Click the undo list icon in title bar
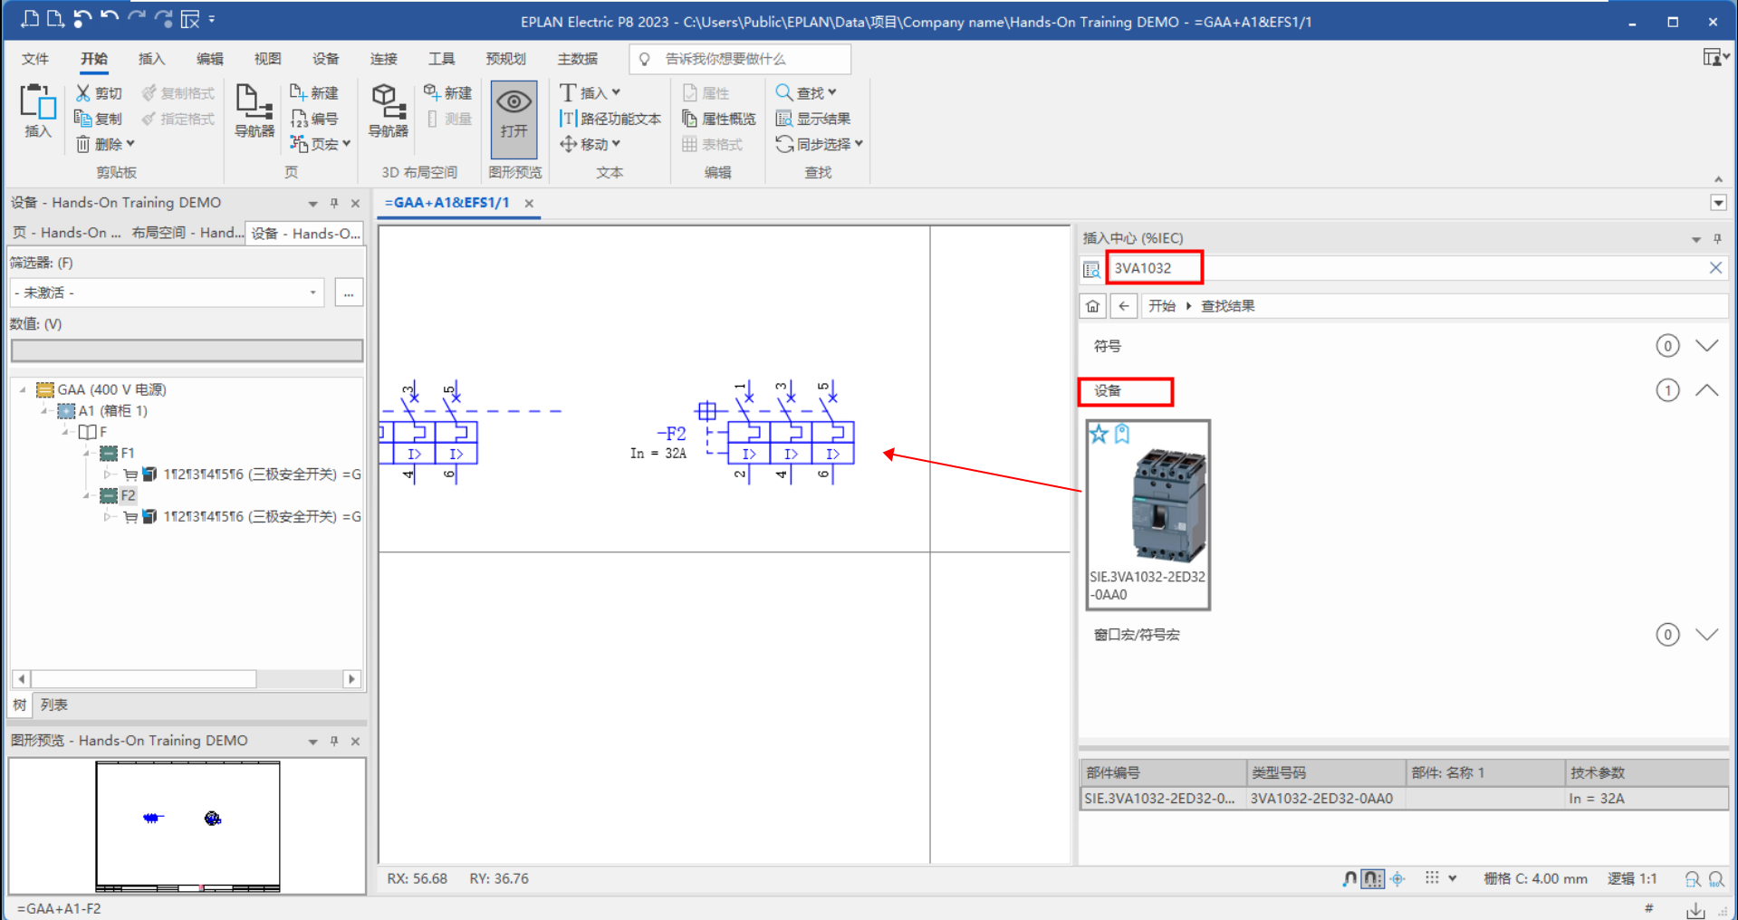The height and width of the screenshot is (920, 1738). coord(82,18)
